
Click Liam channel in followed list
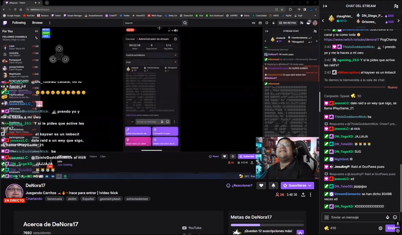(x=20, y=47)
